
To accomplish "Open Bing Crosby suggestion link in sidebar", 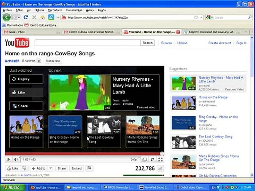I will click(218, 119).
